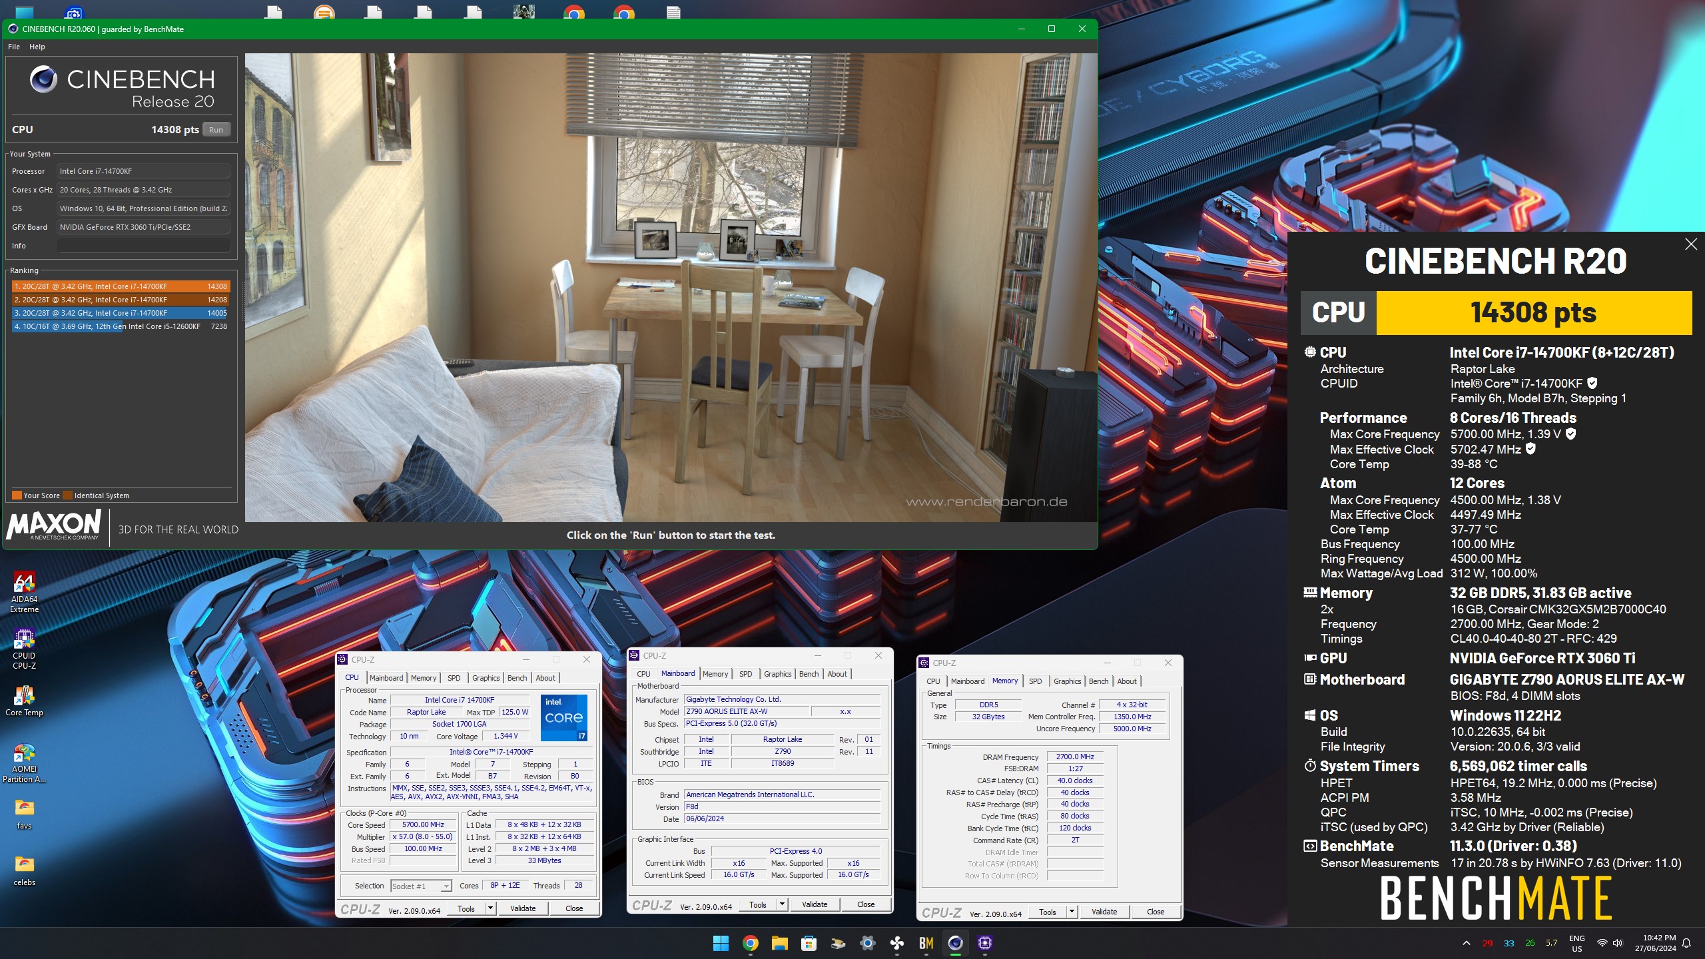The image size is (1705, 959).
Task: Click Close in CPU-Z Mainboard window
Action: point(866,904)
